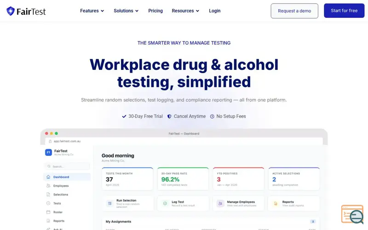Click the Cancel Anytime shield icon
The height and width of the screenshot is (230, 368).
coord(169,116)
